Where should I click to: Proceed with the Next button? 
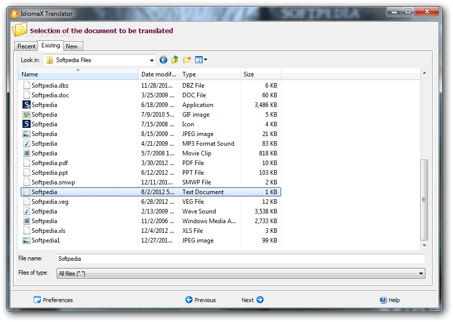point(252,300)
